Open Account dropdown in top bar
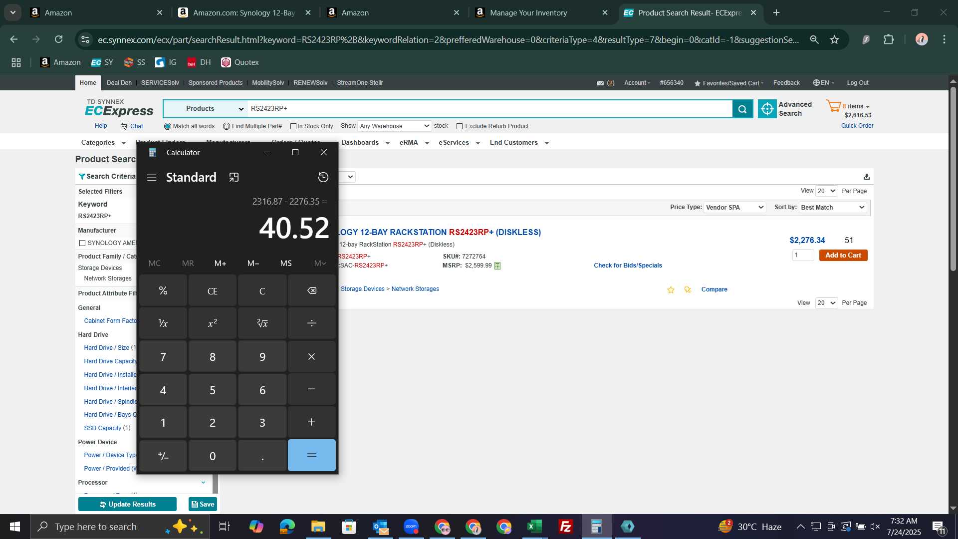Viewport: 958px width, 539px height. pos(637,83)
